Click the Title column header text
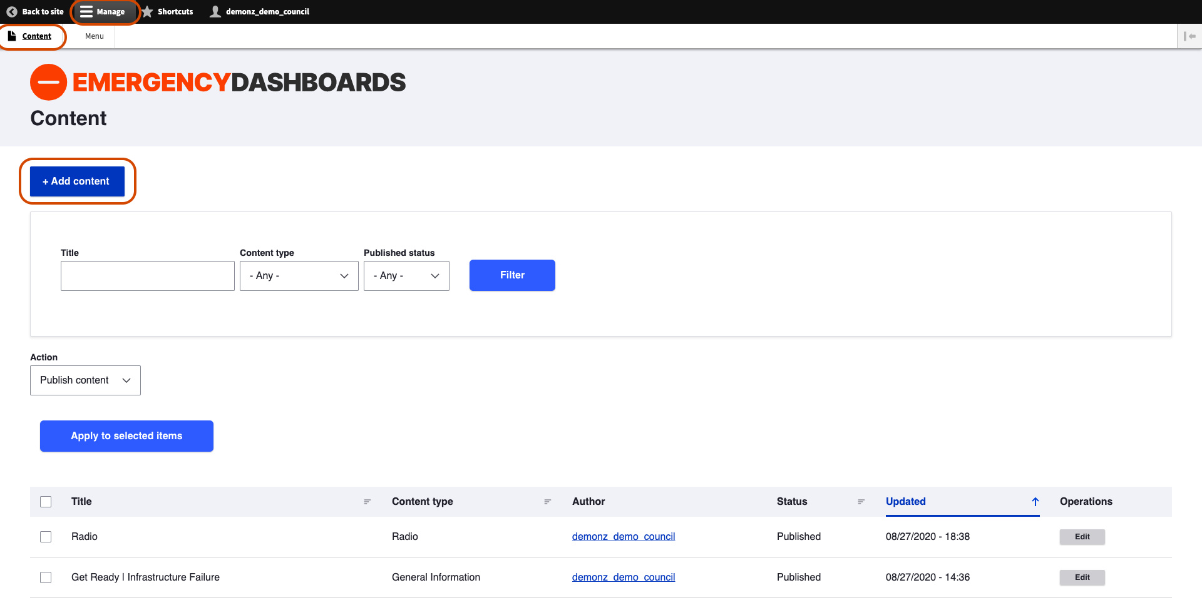 [81, 502]
